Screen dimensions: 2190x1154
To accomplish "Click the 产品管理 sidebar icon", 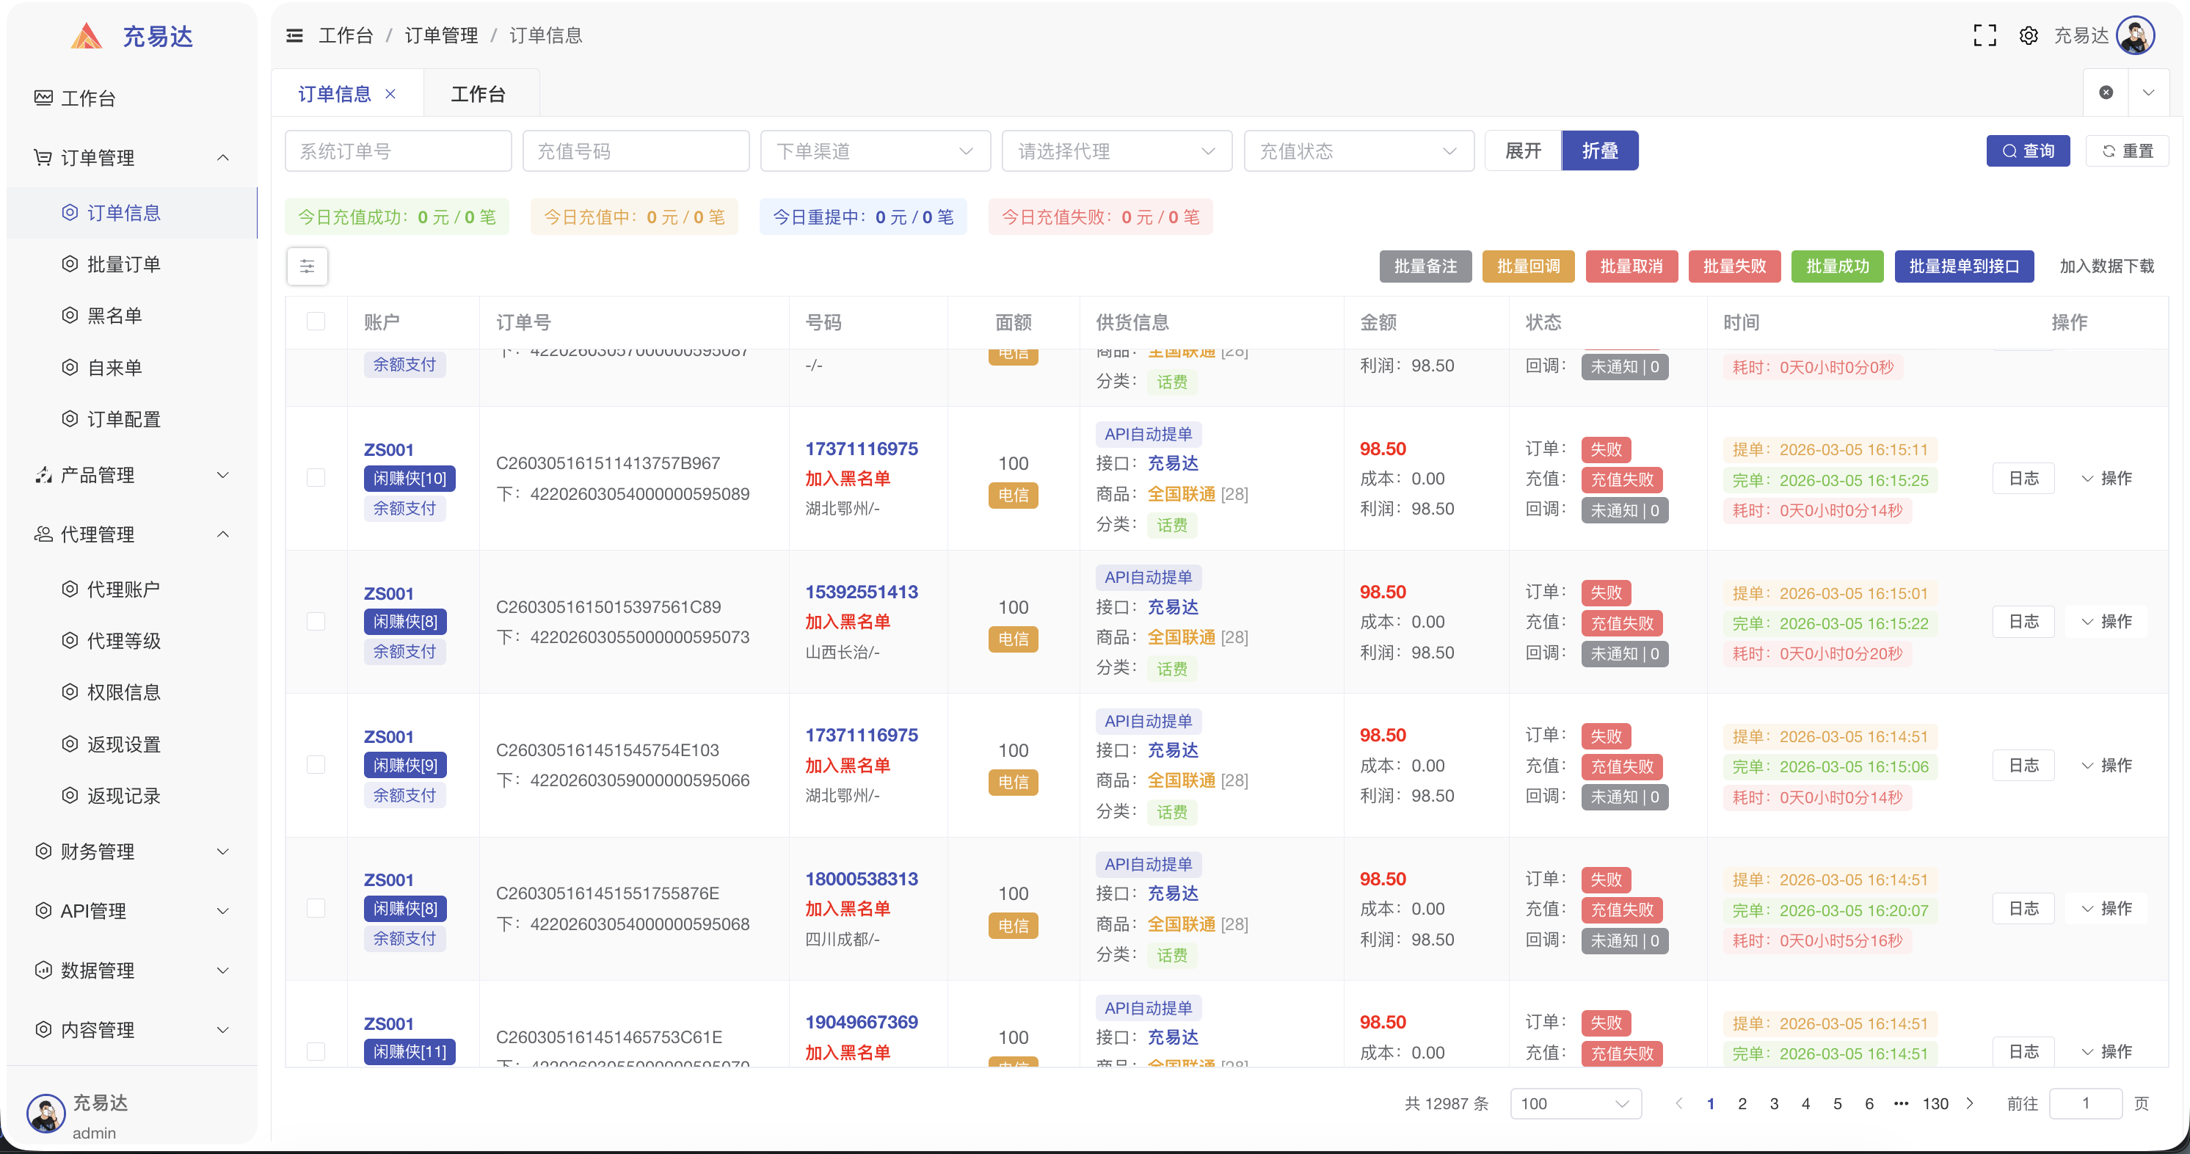I will click(x=43, y=474).
